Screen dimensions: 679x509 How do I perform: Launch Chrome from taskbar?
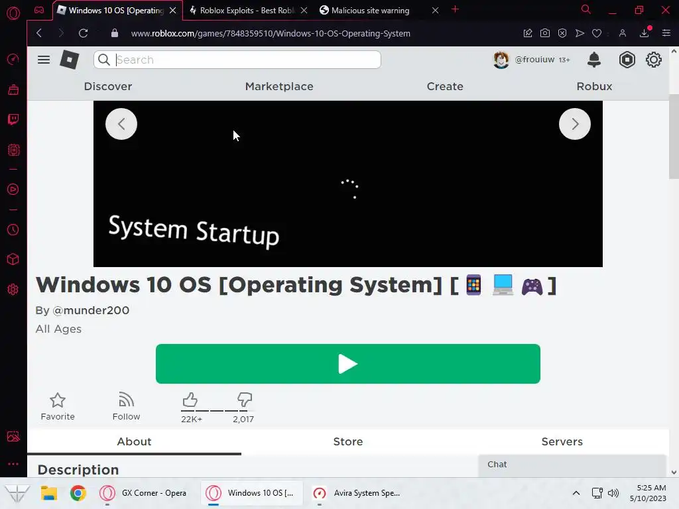(78, 492)
